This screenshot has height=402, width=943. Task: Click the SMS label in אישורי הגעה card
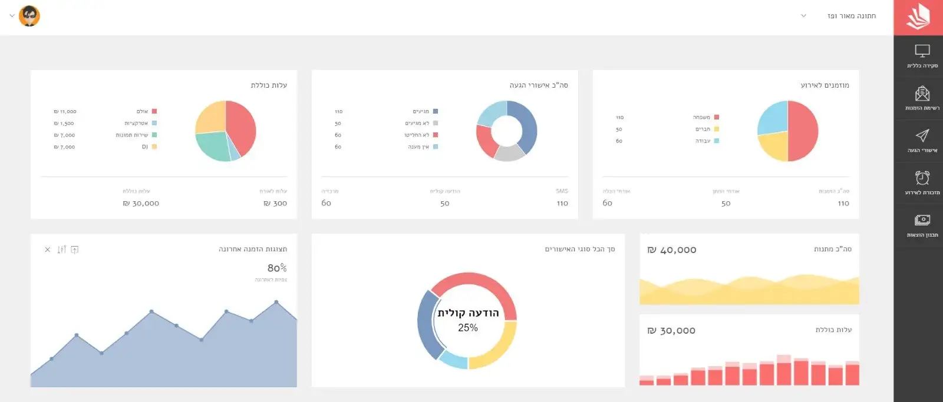562,191
